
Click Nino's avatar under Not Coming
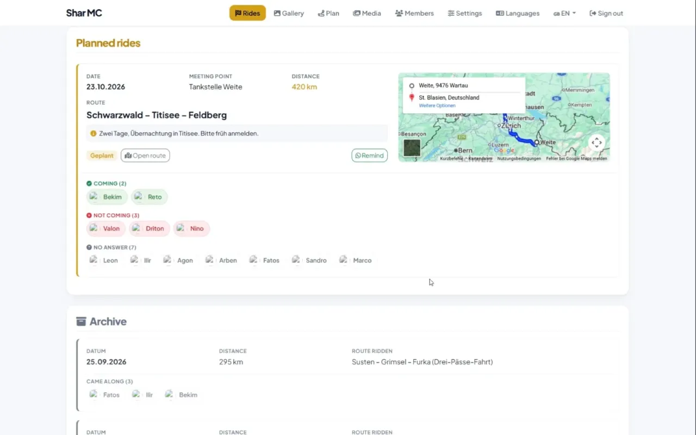point(182,228)
